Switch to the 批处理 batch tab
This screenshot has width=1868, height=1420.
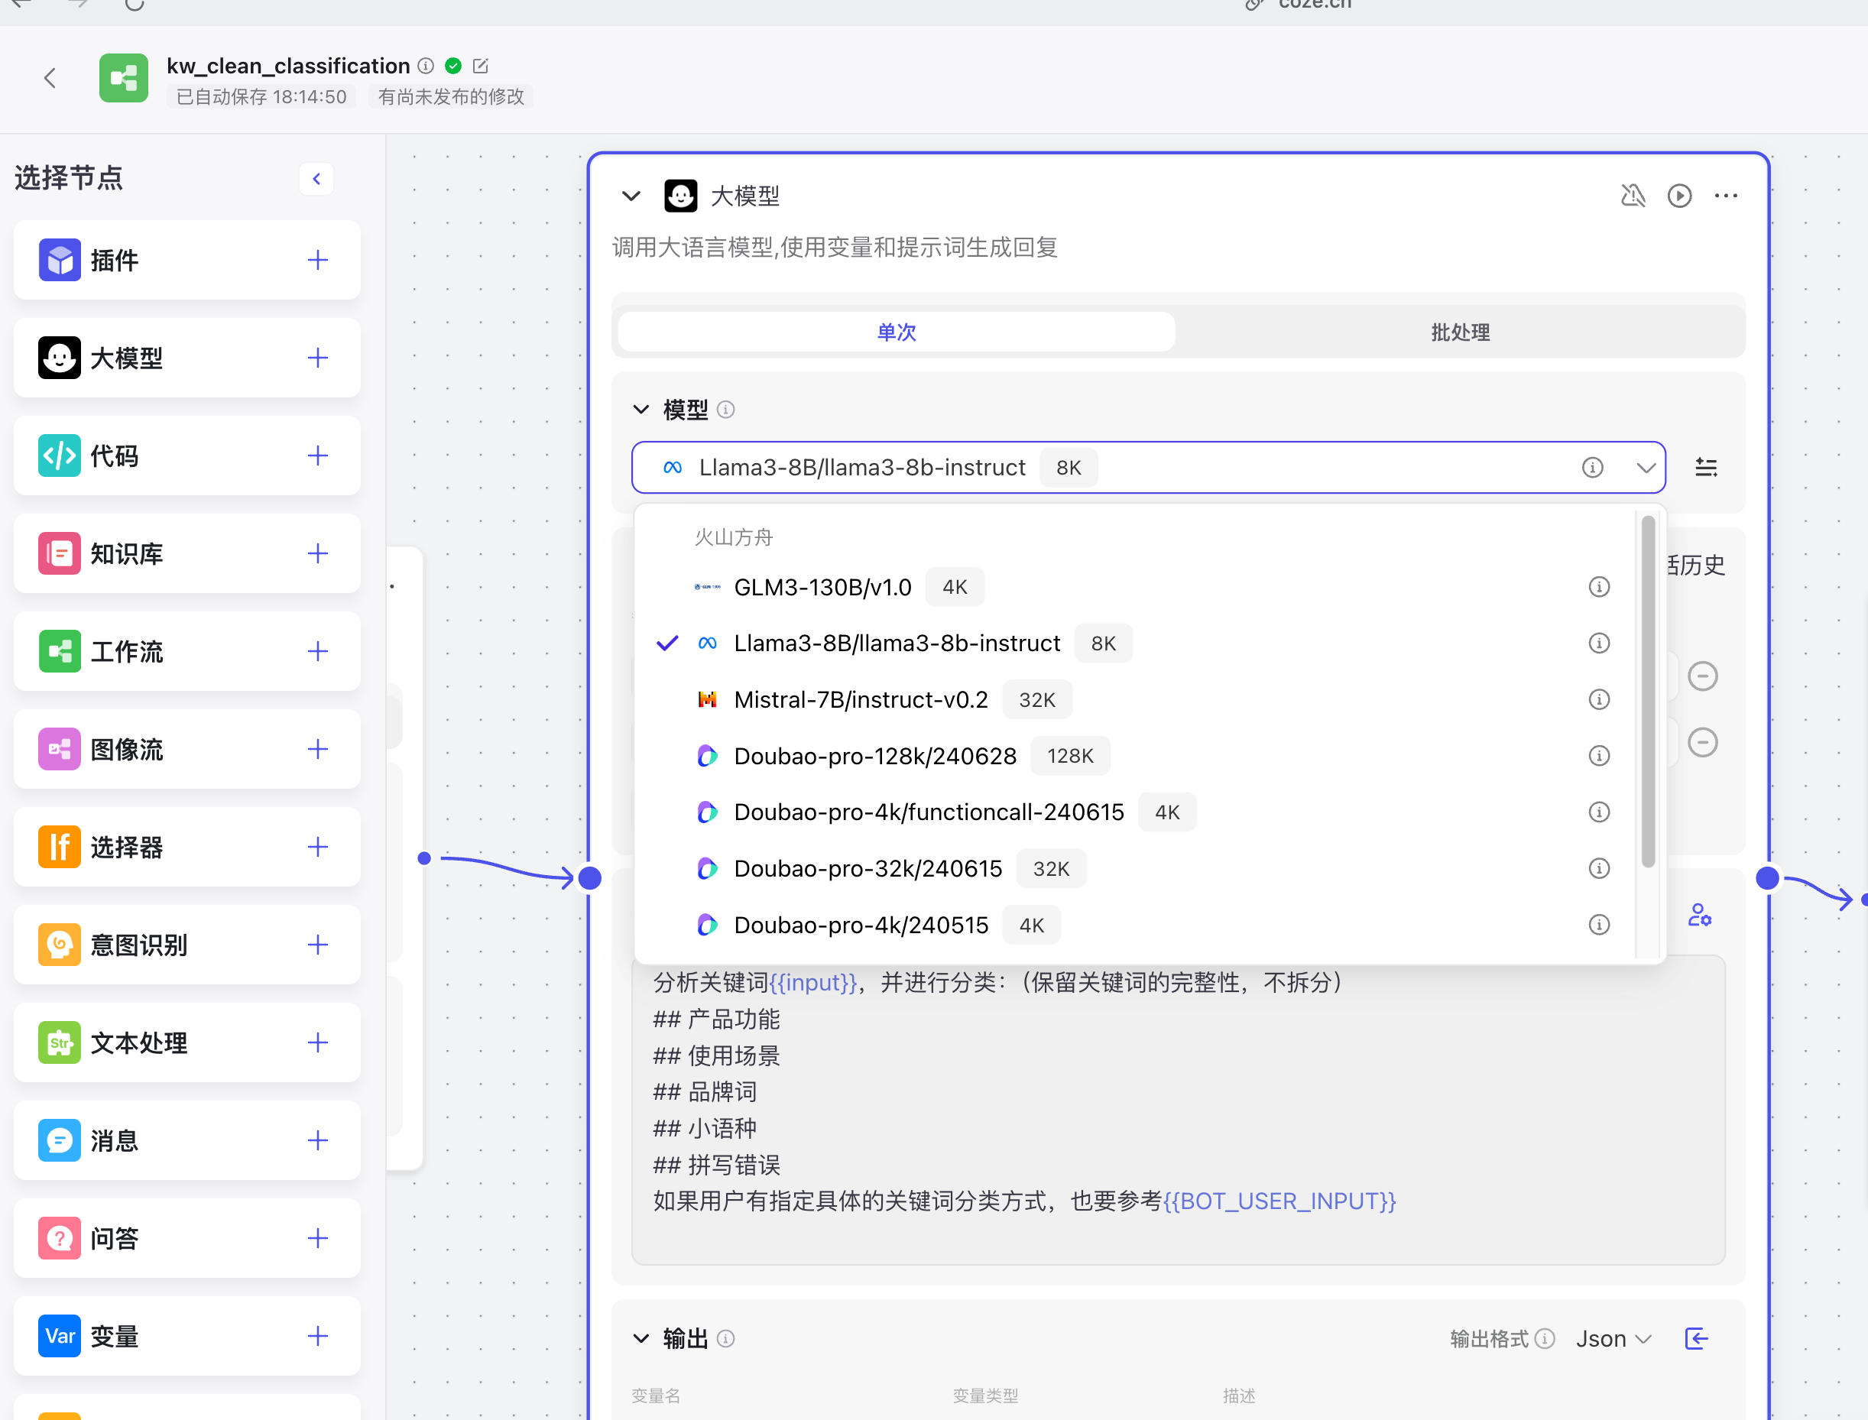click(x=1460, y=332)
